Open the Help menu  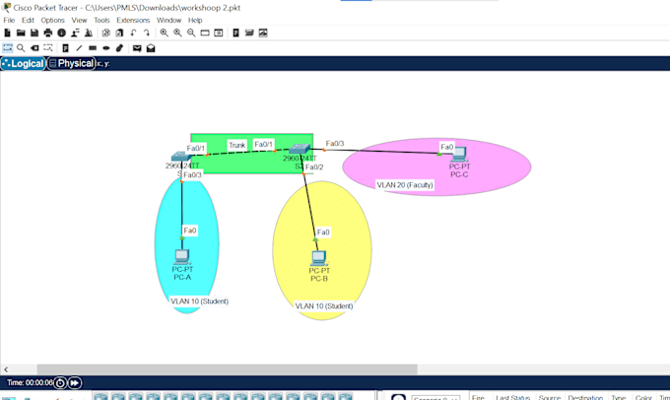[195, 20]
